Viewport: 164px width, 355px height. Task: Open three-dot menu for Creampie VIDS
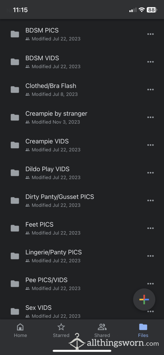click(x=150, y=145)
